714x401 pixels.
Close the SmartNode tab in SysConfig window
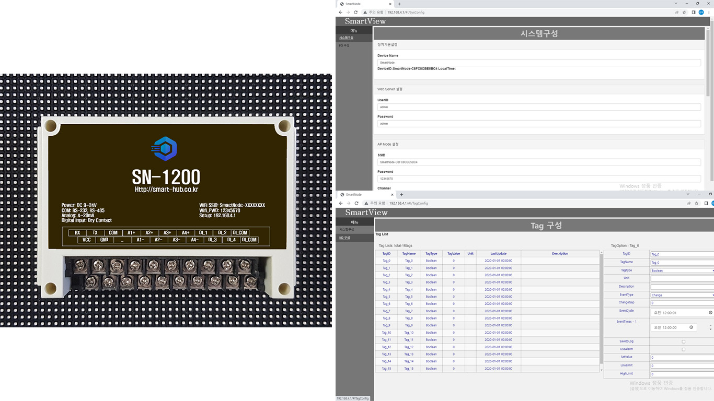[x=391, y=4]
